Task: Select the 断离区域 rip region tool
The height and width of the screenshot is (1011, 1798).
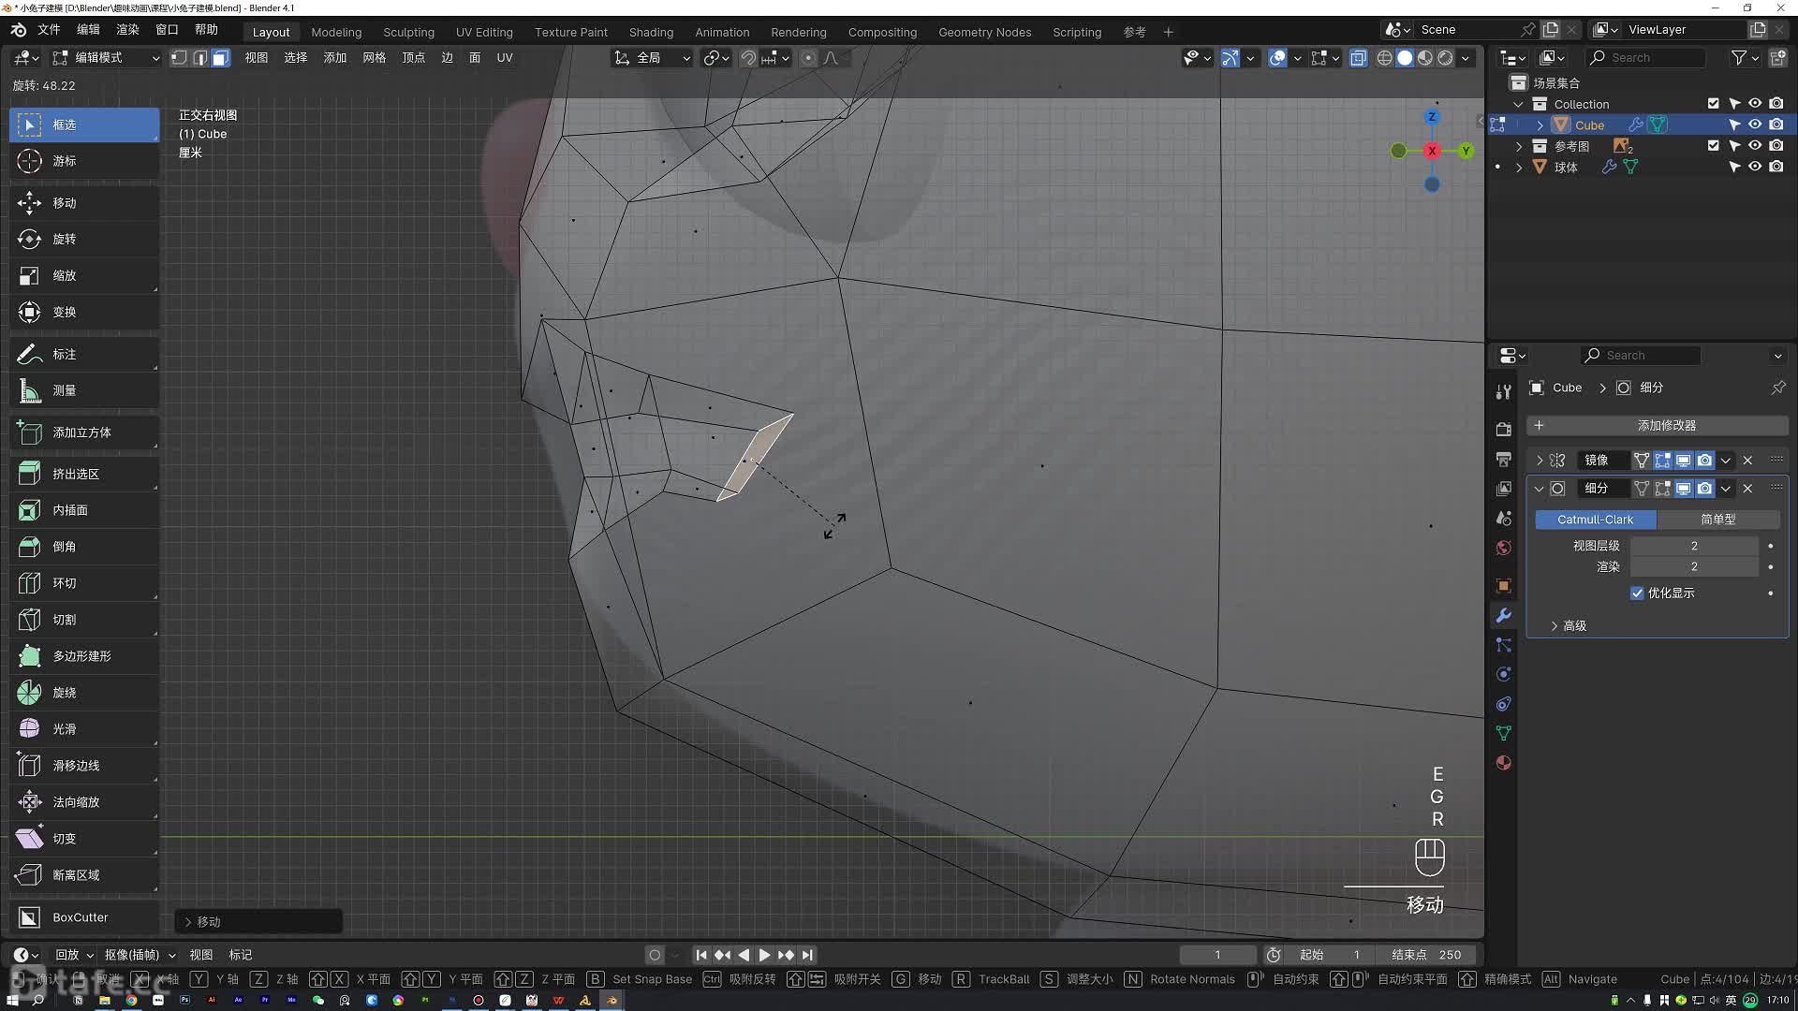Action: pos(84,876)
